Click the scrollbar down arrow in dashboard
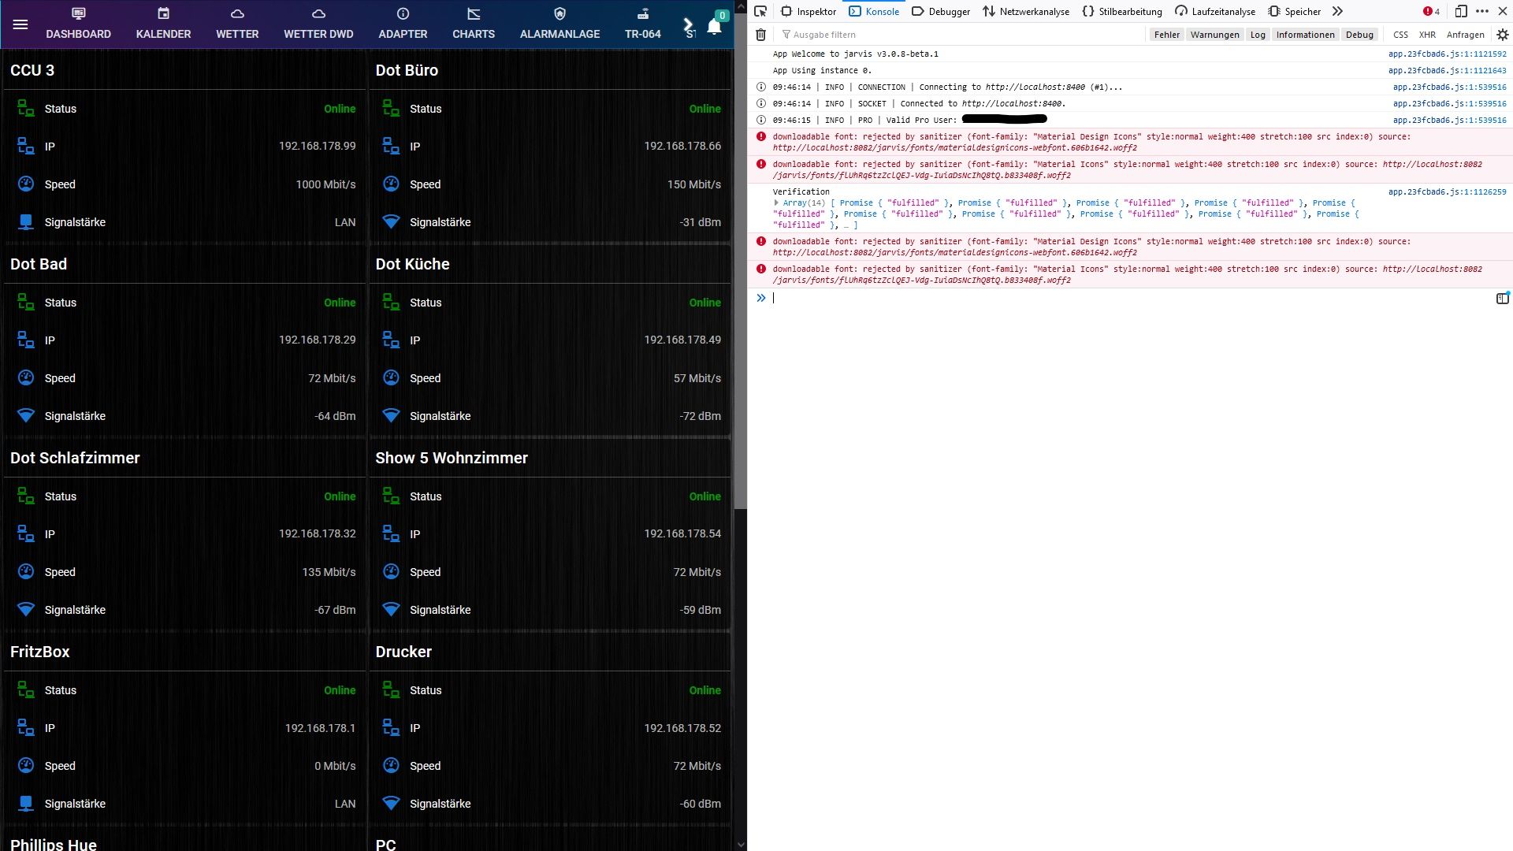Screen dimensions: 1513x851 [741, 844]
